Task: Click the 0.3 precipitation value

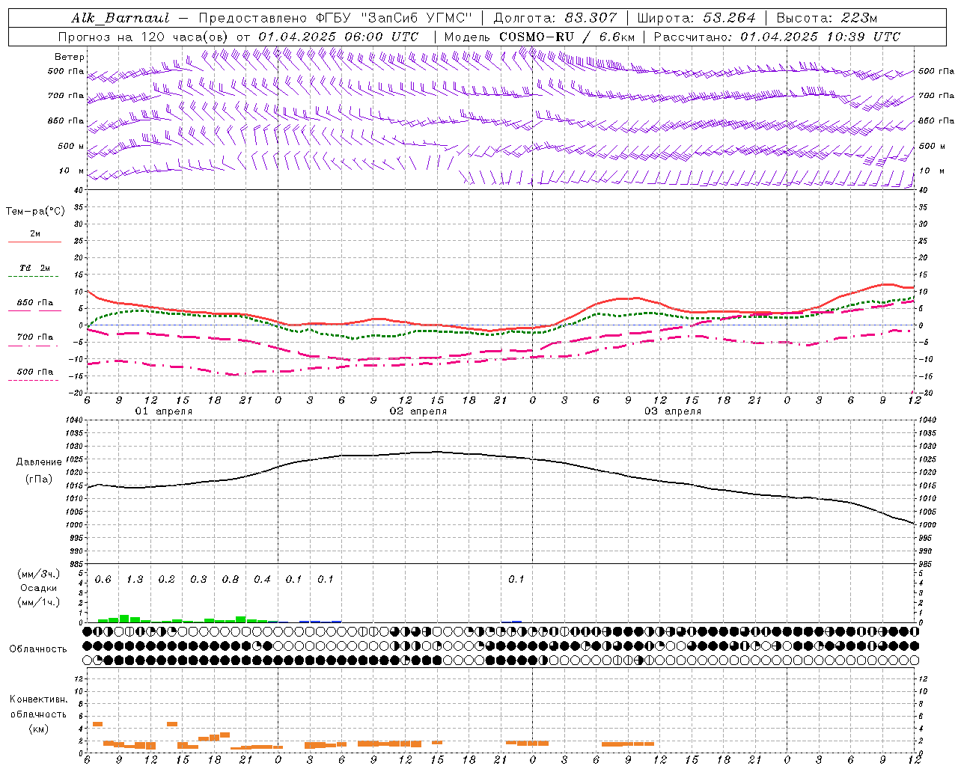Action: (x=198, y=580)
